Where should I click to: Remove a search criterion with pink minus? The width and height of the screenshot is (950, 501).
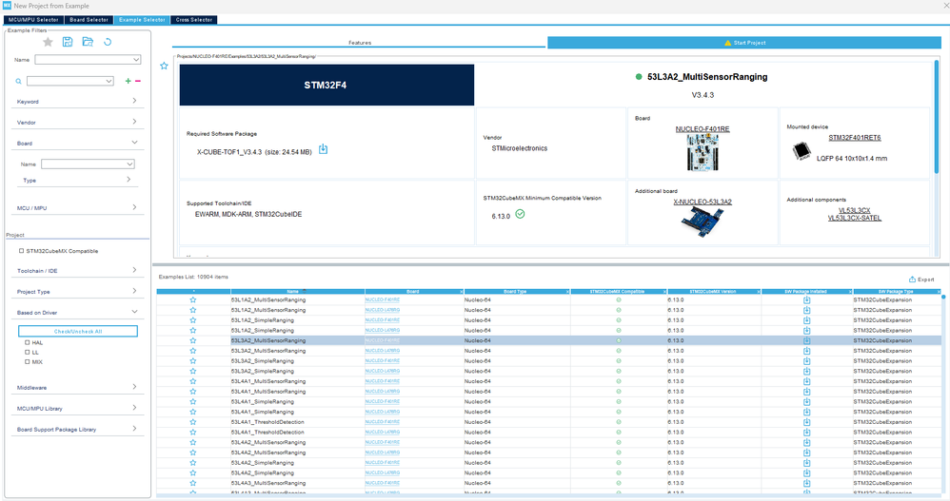[138, 81]
